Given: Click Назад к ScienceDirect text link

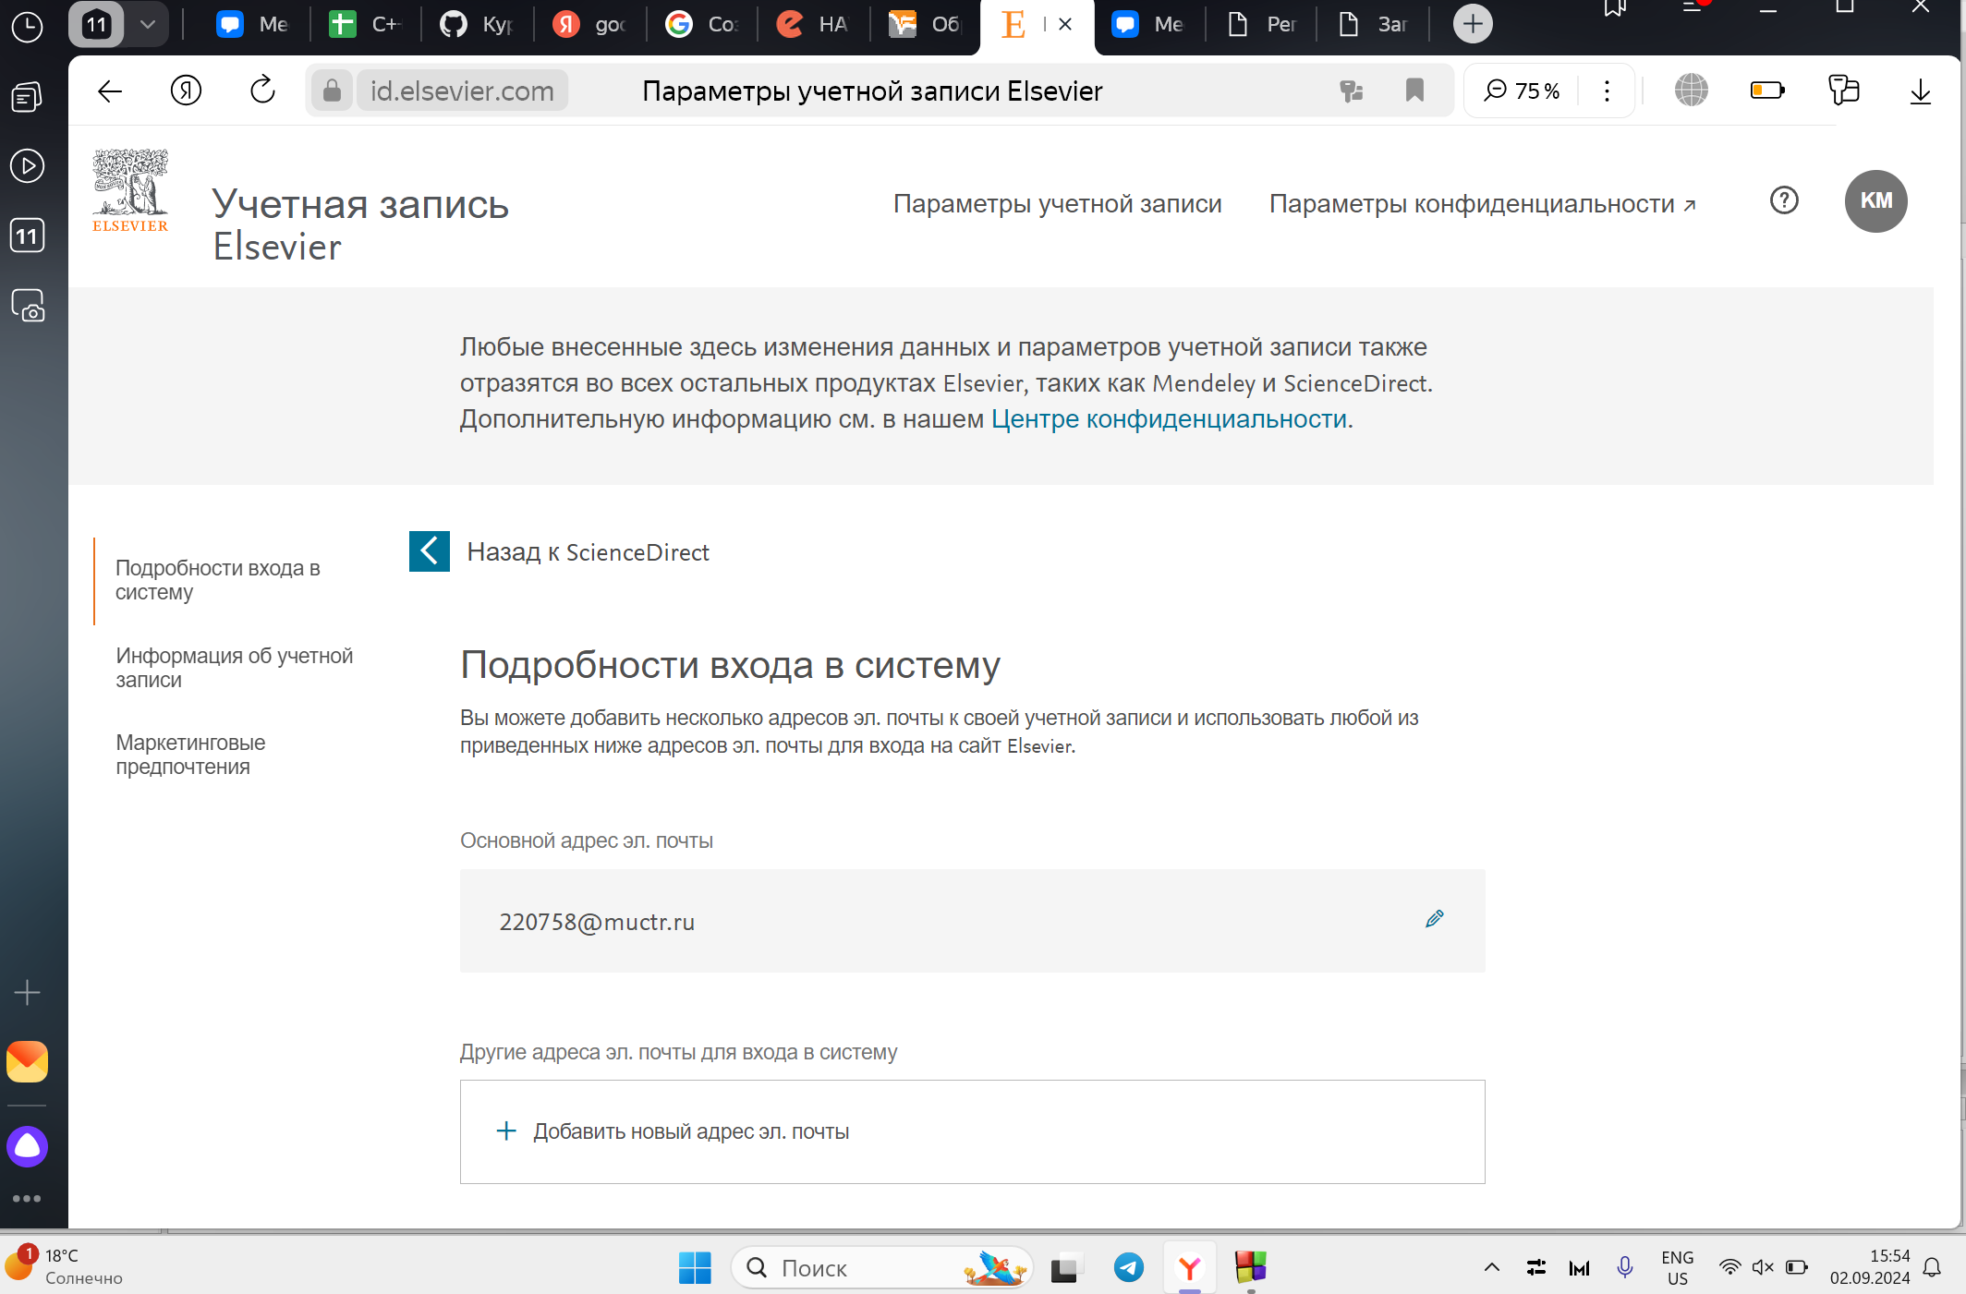Looking at the screenshot, I should coord(588,552).
